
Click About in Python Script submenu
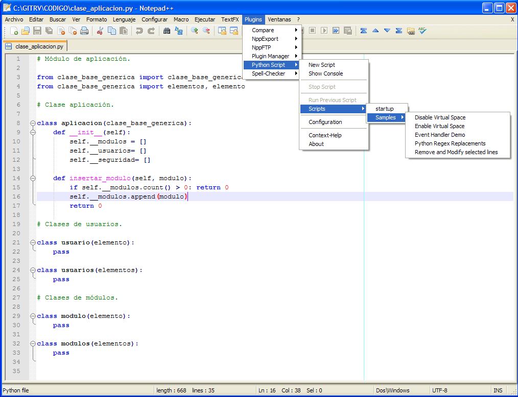(x=334, y=144)
